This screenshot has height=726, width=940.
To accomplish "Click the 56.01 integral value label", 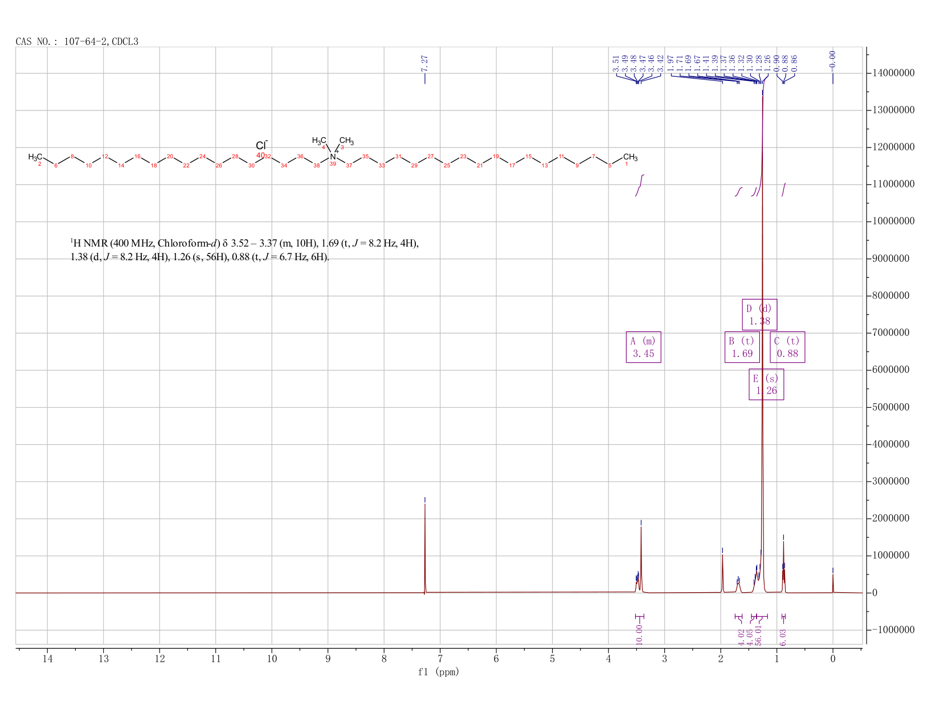I will pyautogui.click(x=758, y=635).
